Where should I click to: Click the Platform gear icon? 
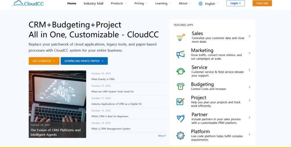[x=180, y=135]
